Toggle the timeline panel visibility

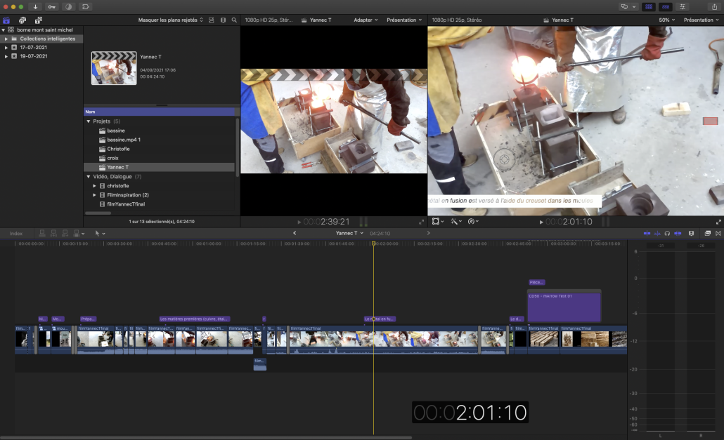(666, 7)
